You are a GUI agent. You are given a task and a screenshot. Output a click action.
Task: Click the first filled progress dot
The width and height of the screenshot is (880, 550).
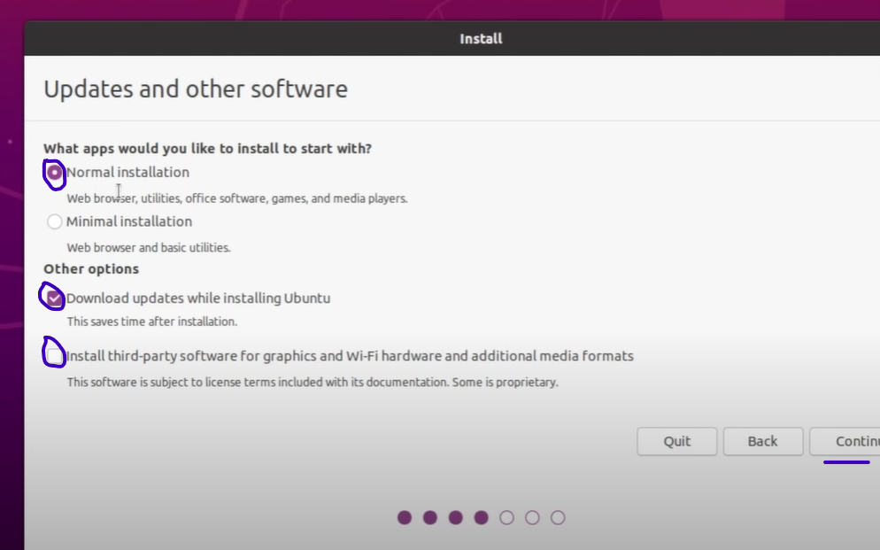pyautogui.click(x=405, y=517)
